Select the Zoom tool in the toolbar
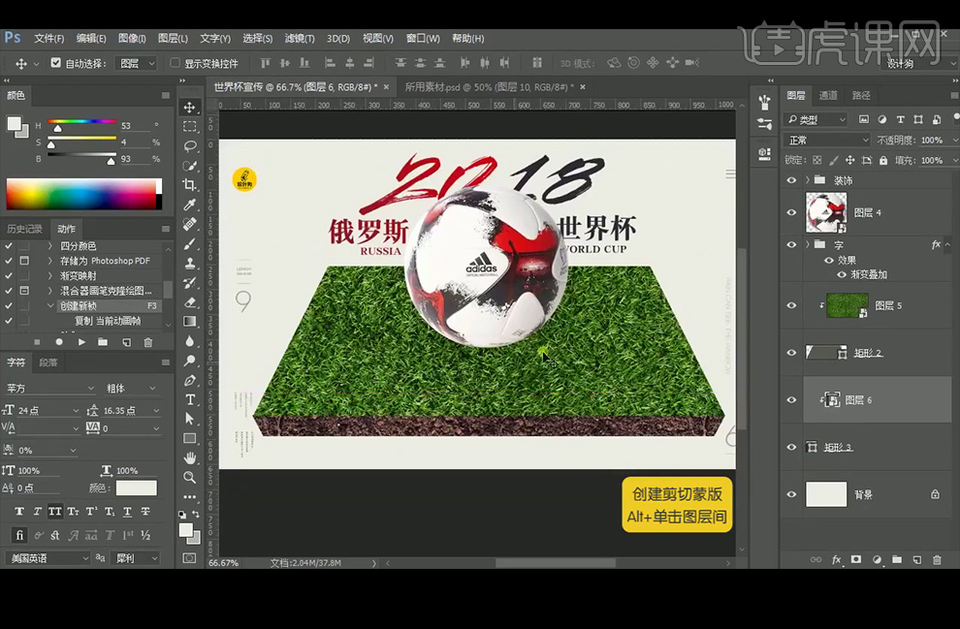 [x=192, y=475]
